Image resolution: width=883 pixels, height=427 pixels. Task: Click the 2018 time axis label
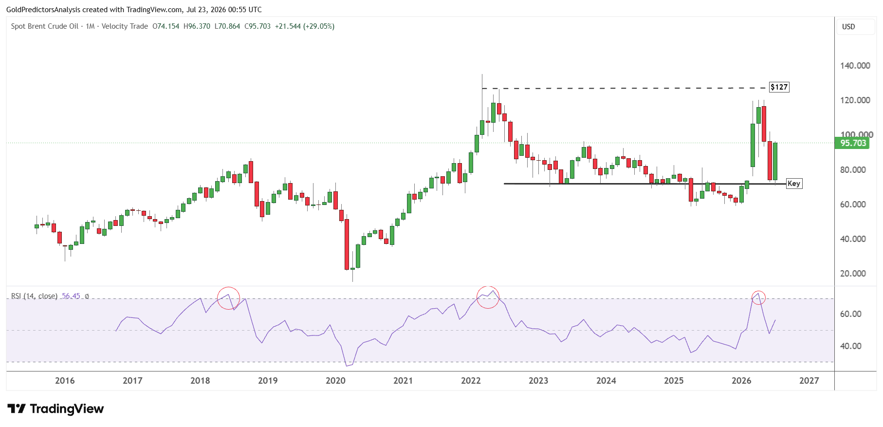200,381
